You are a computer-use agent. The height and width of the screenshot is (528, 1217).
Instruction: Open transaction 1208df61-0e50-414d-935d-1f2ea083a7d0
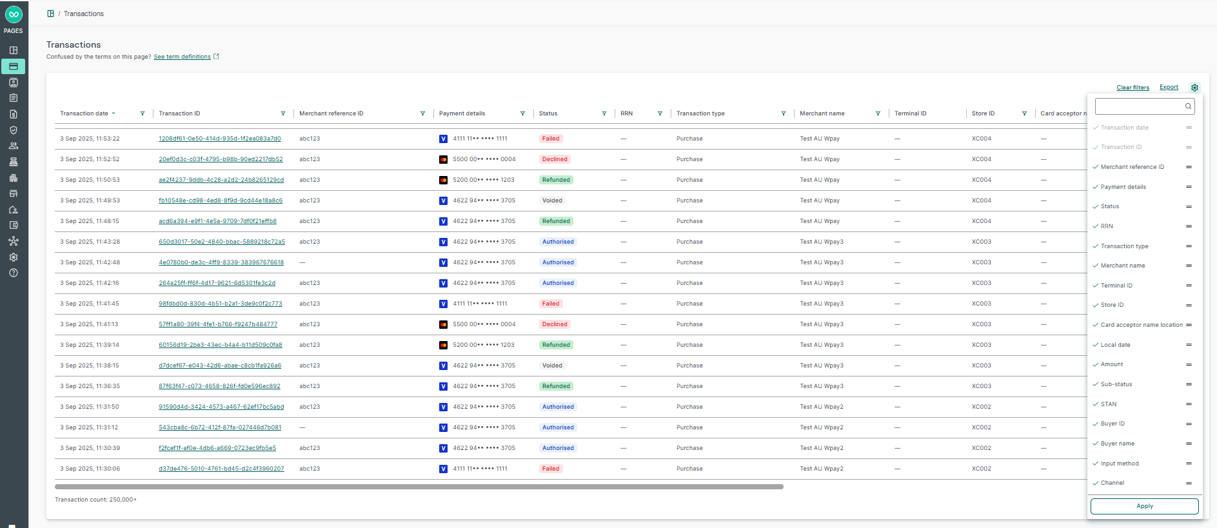[x=220, y=139]
